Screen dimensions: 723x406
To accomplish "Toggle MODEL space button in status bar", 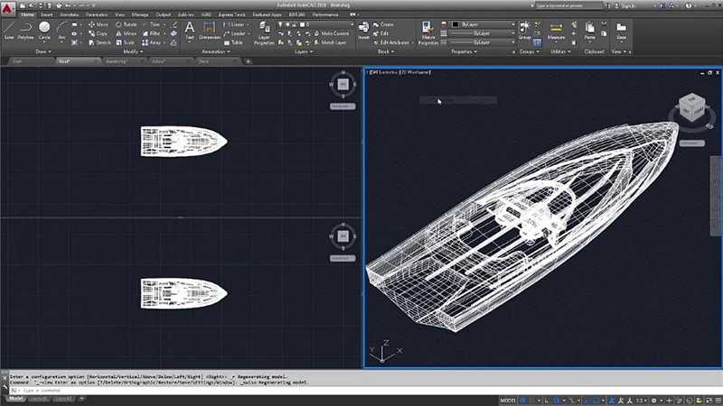I will (x=508, y=401).
